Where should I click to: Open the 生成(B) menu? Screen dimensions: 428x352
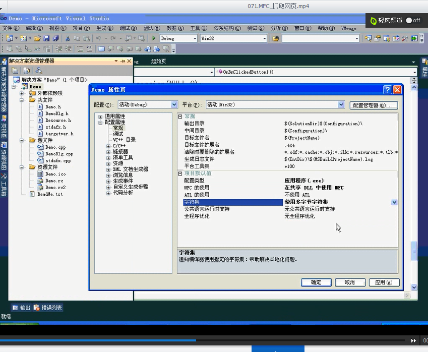(104, 28)
